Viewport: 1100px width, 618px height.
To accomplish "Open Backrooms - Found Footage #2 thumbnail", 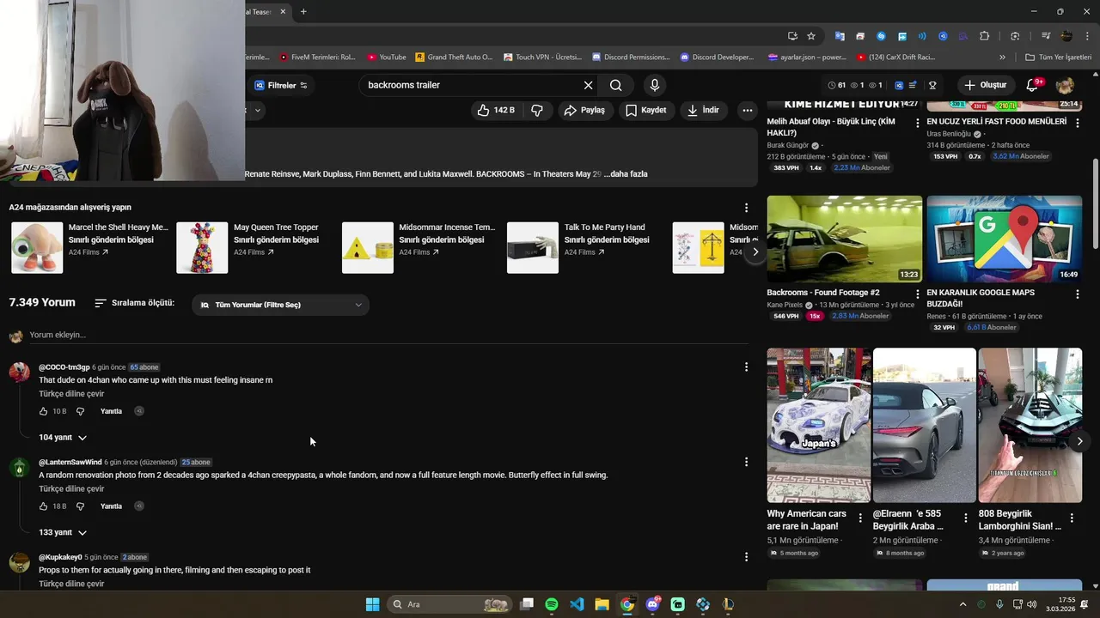I will (845, 239).
